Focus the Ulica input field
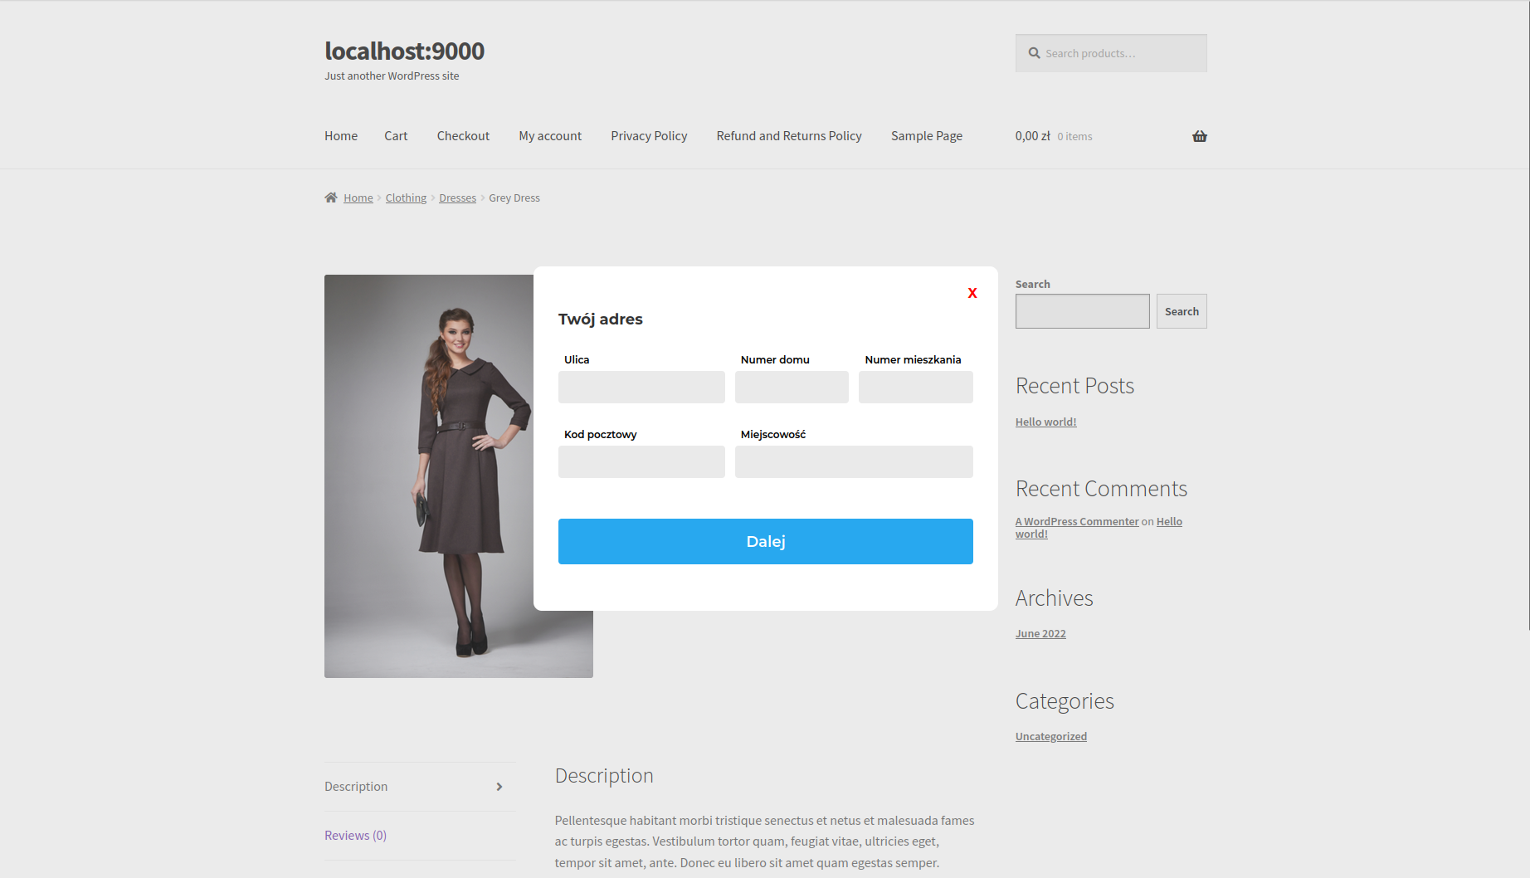The image size is (1530, 878). (x=641, y=387)
